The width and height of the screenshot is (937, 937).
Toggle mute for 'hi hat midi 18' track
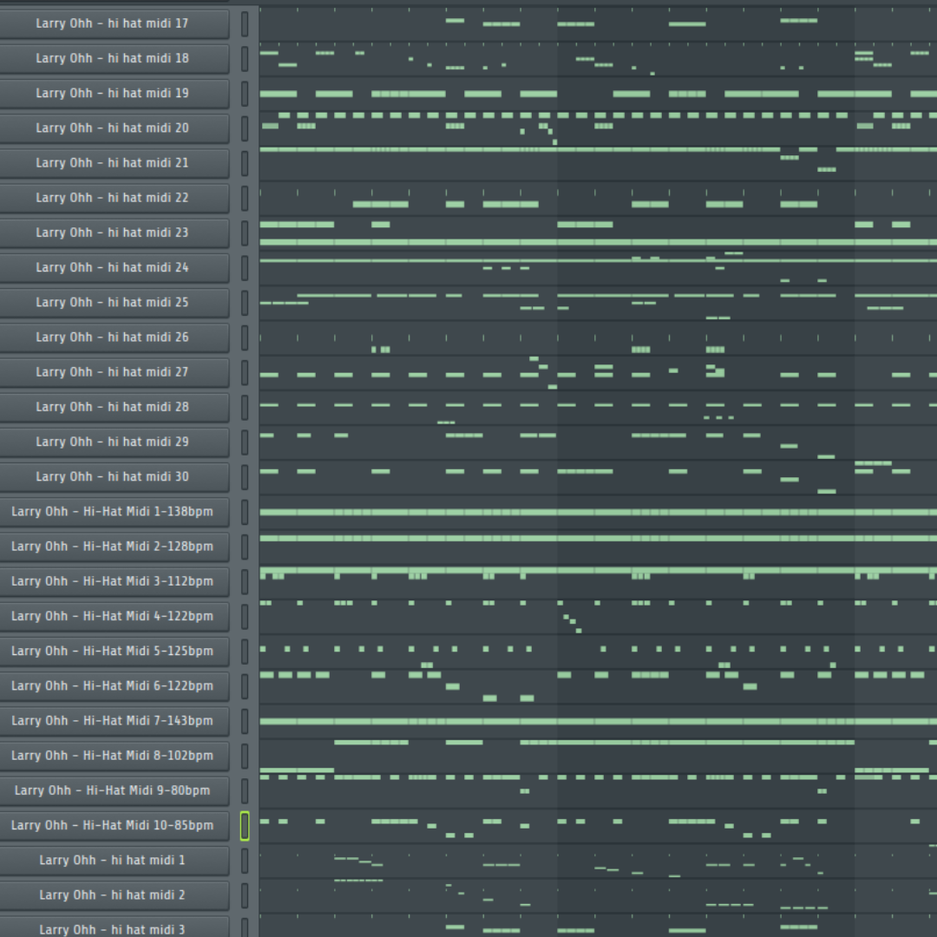tap(246, 58)
